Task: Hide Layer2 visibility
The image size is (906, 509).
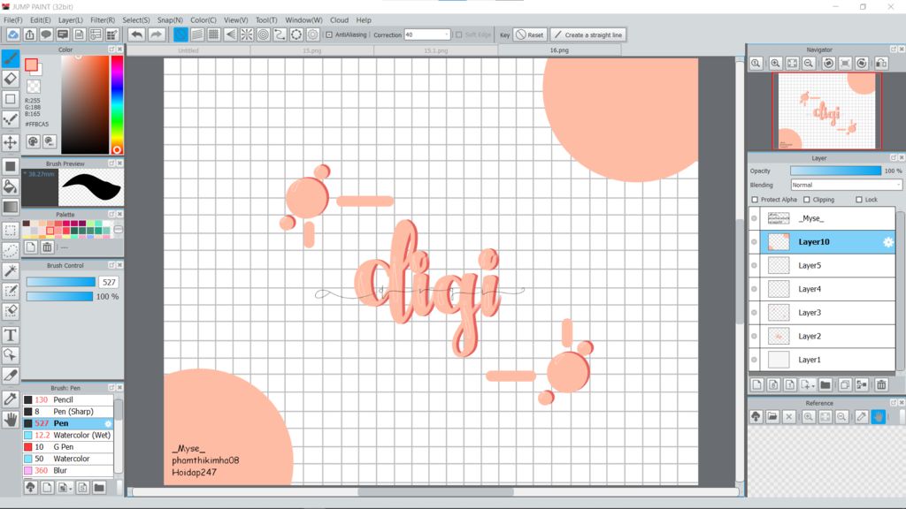Action: coord(754,336)
